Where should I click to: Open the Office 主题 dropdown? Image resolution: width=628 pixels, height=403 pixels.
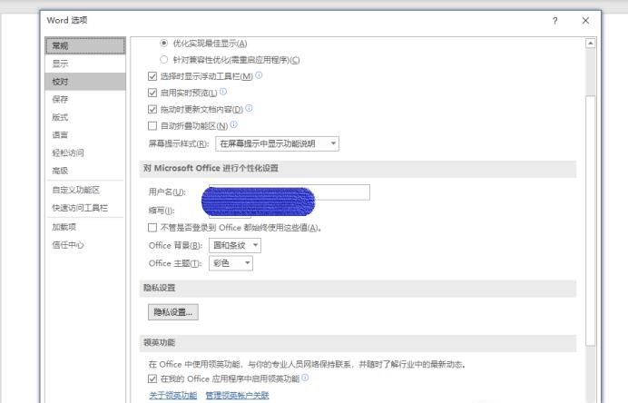pyautogui.click(x=231, y=263)
